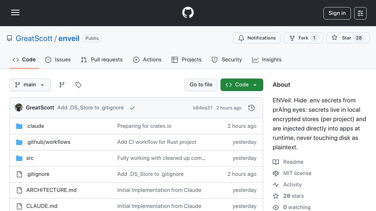
Task: Open the Actions tab
Action: [x=147, y=59]
